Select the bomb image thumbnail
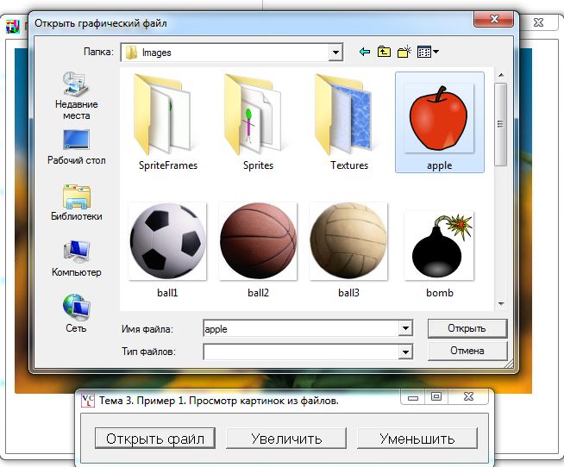The image size is (564, 467). tap(439, 250)
